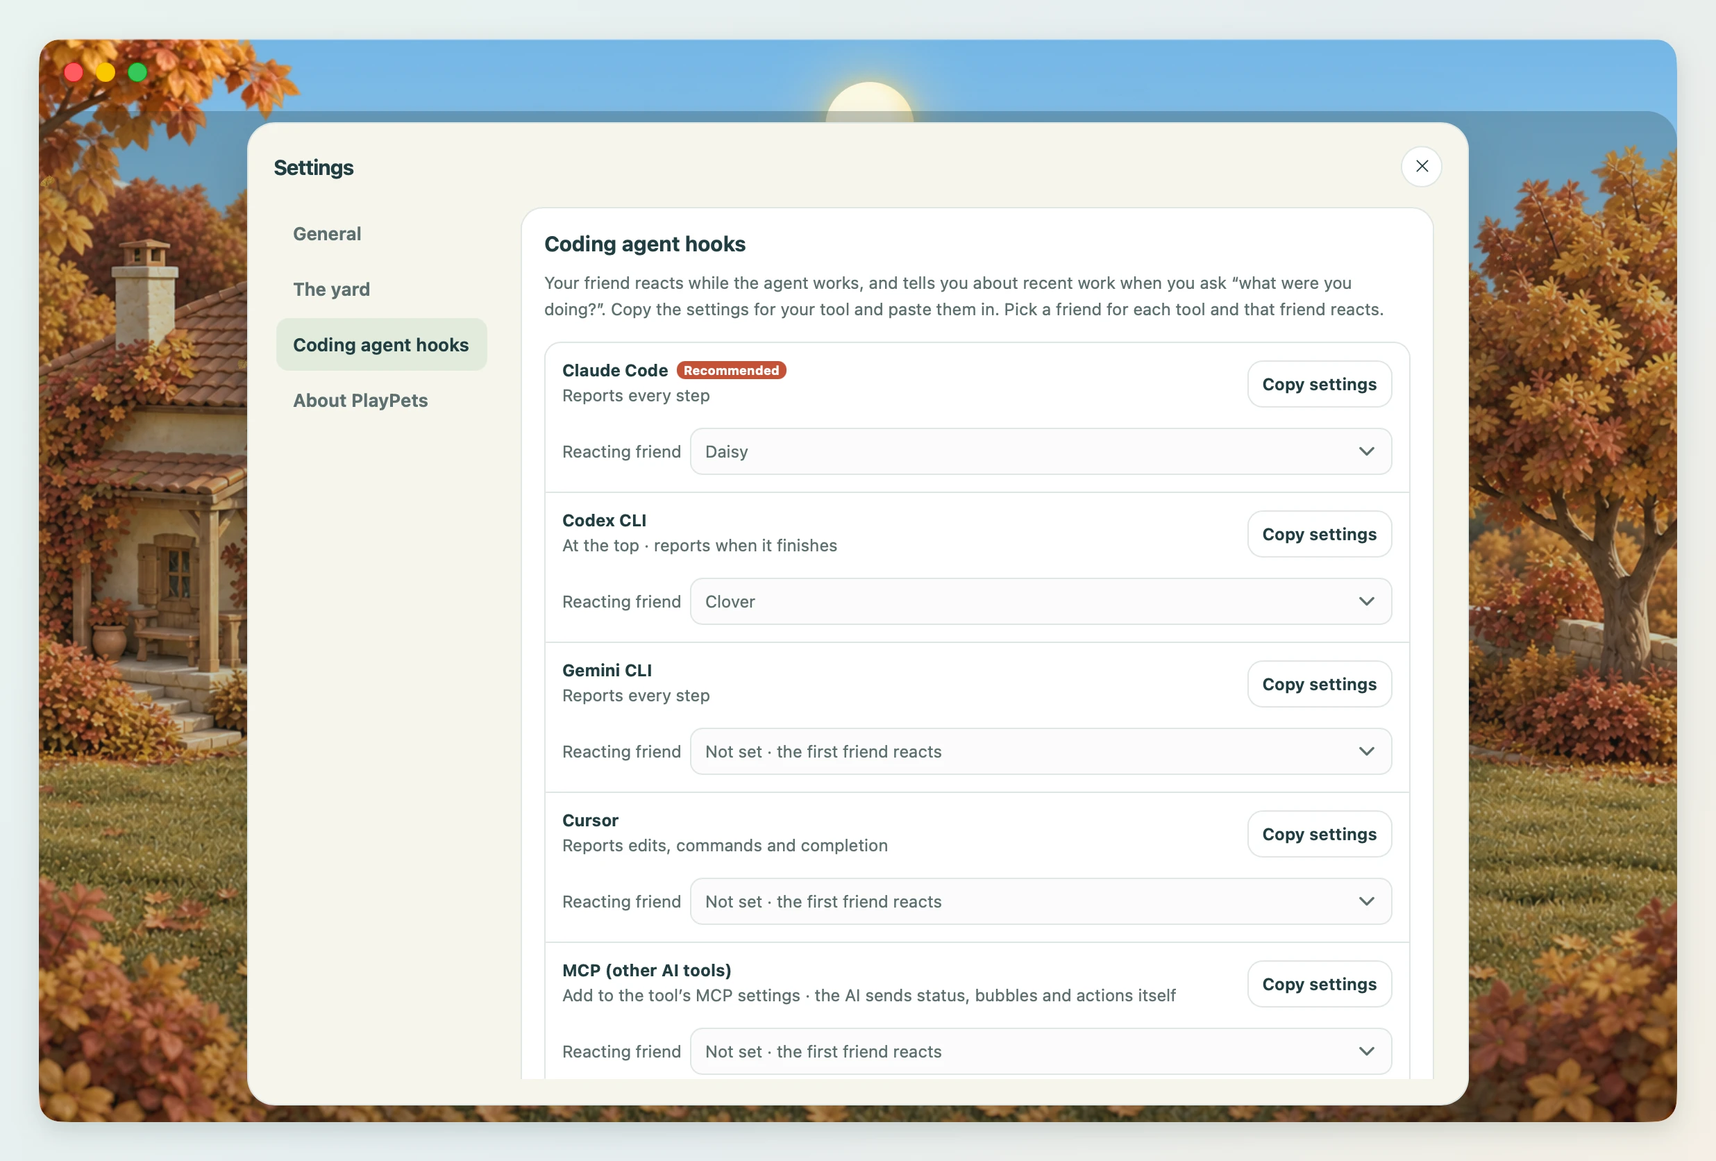1716x1161 pixels.
Task: Click the Settings dialog title
Action: coord(313,167)
